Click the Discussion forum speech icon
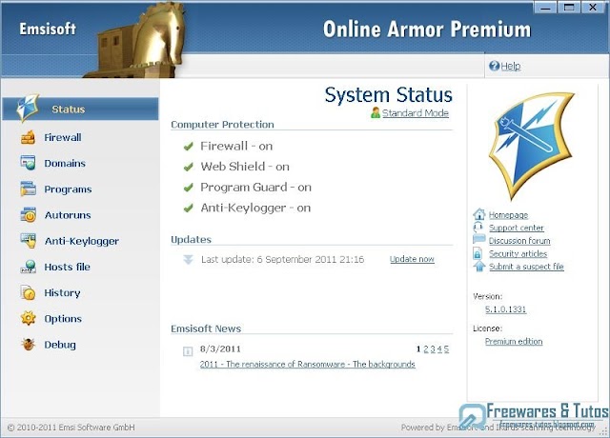 coord(478,239)
